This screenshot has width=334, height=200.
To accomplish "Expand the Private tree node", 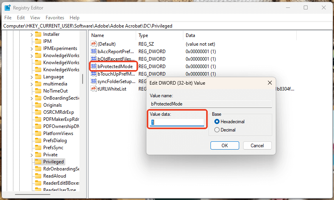I will 31,155.
